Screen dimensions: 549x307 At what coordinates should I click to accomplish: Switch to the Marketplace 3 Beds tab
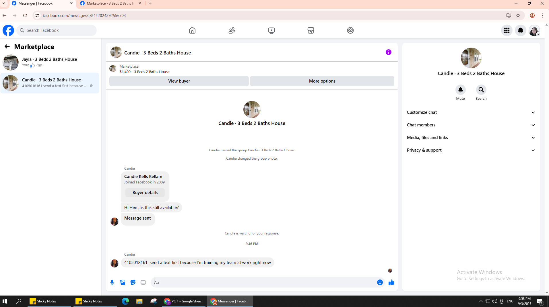(110, 3)
